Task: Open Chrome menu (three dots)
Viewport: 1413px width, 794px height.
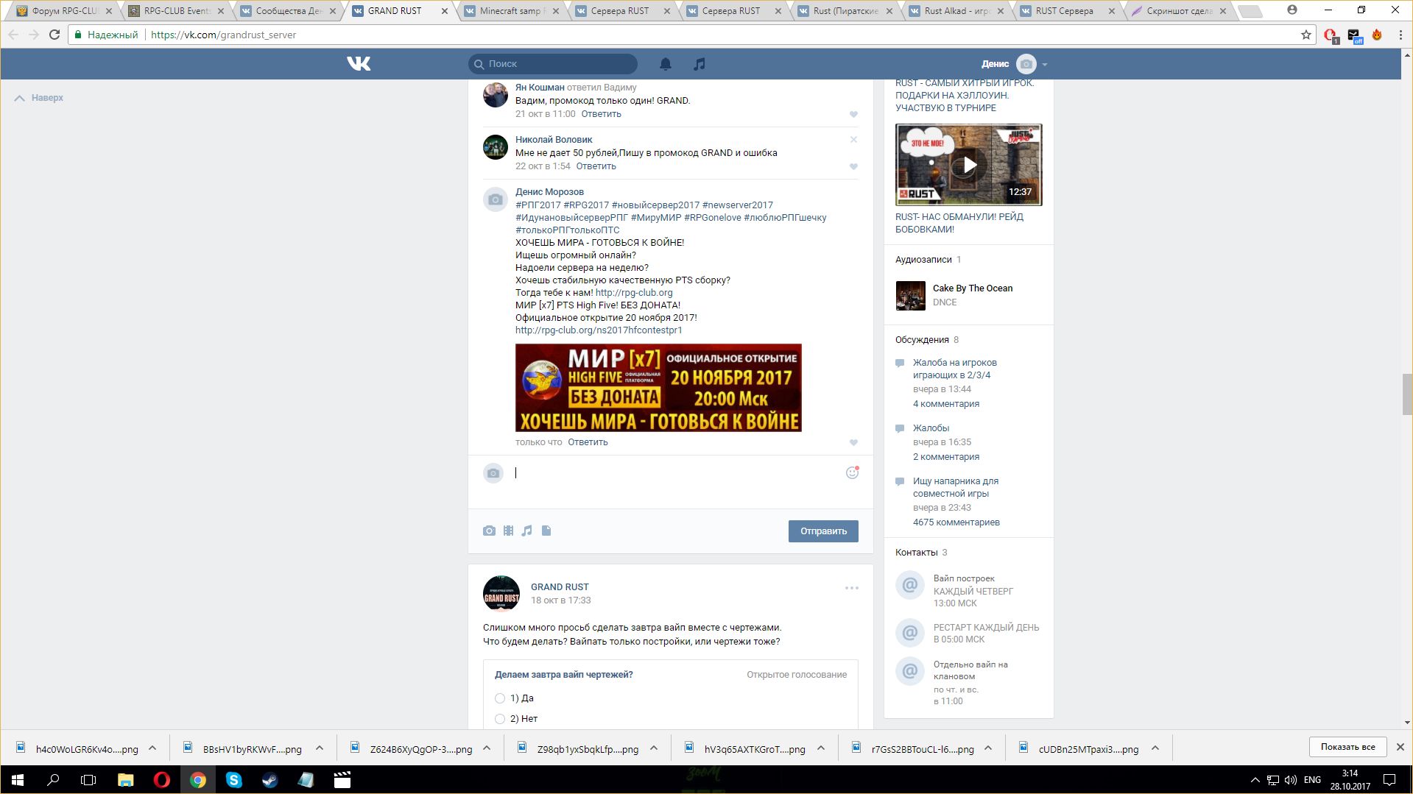Action: click(x=1400, y=35)
